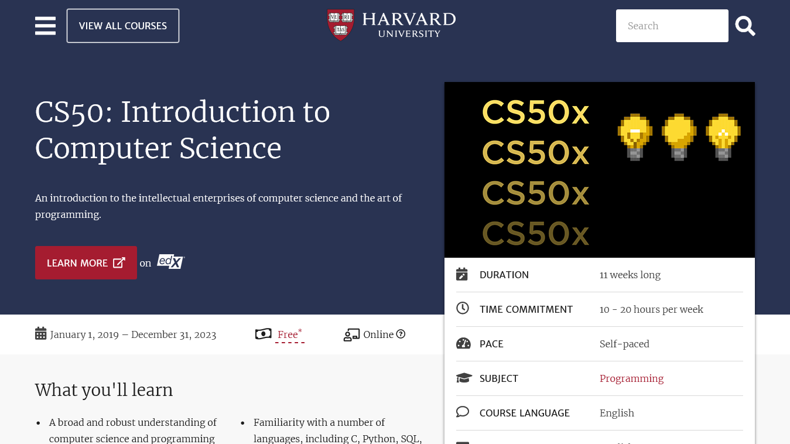Screen dimensions: 790x444
Task: Click the CS50x course banner image
Action: (x=600, y=170)
